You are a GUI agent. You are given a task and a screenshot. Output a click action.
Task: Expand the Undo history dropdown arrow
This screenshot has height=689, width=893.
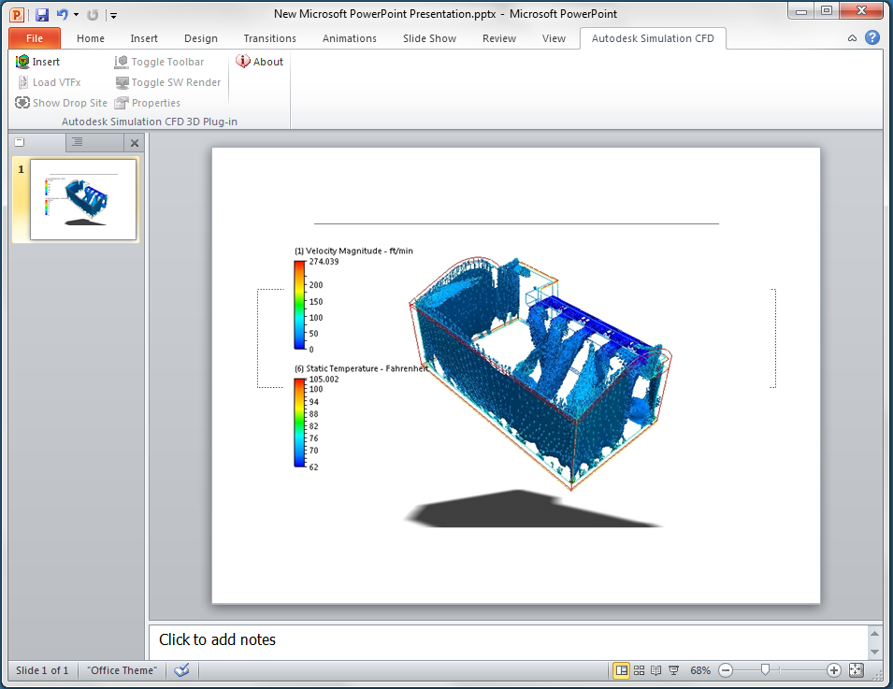click(76, 15)
